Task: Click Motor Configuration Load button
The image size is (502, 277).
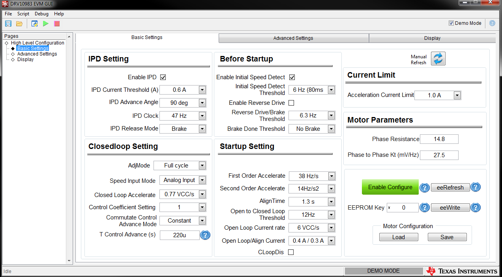Action: pyautogui.click(x=399, y=237)
